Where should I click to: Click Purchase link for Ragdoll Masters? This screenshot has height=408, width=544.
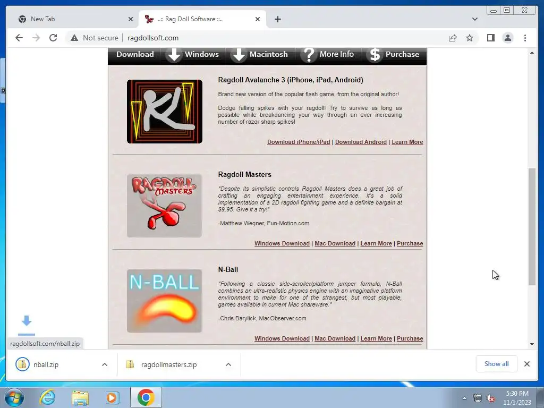pos(410,243)
